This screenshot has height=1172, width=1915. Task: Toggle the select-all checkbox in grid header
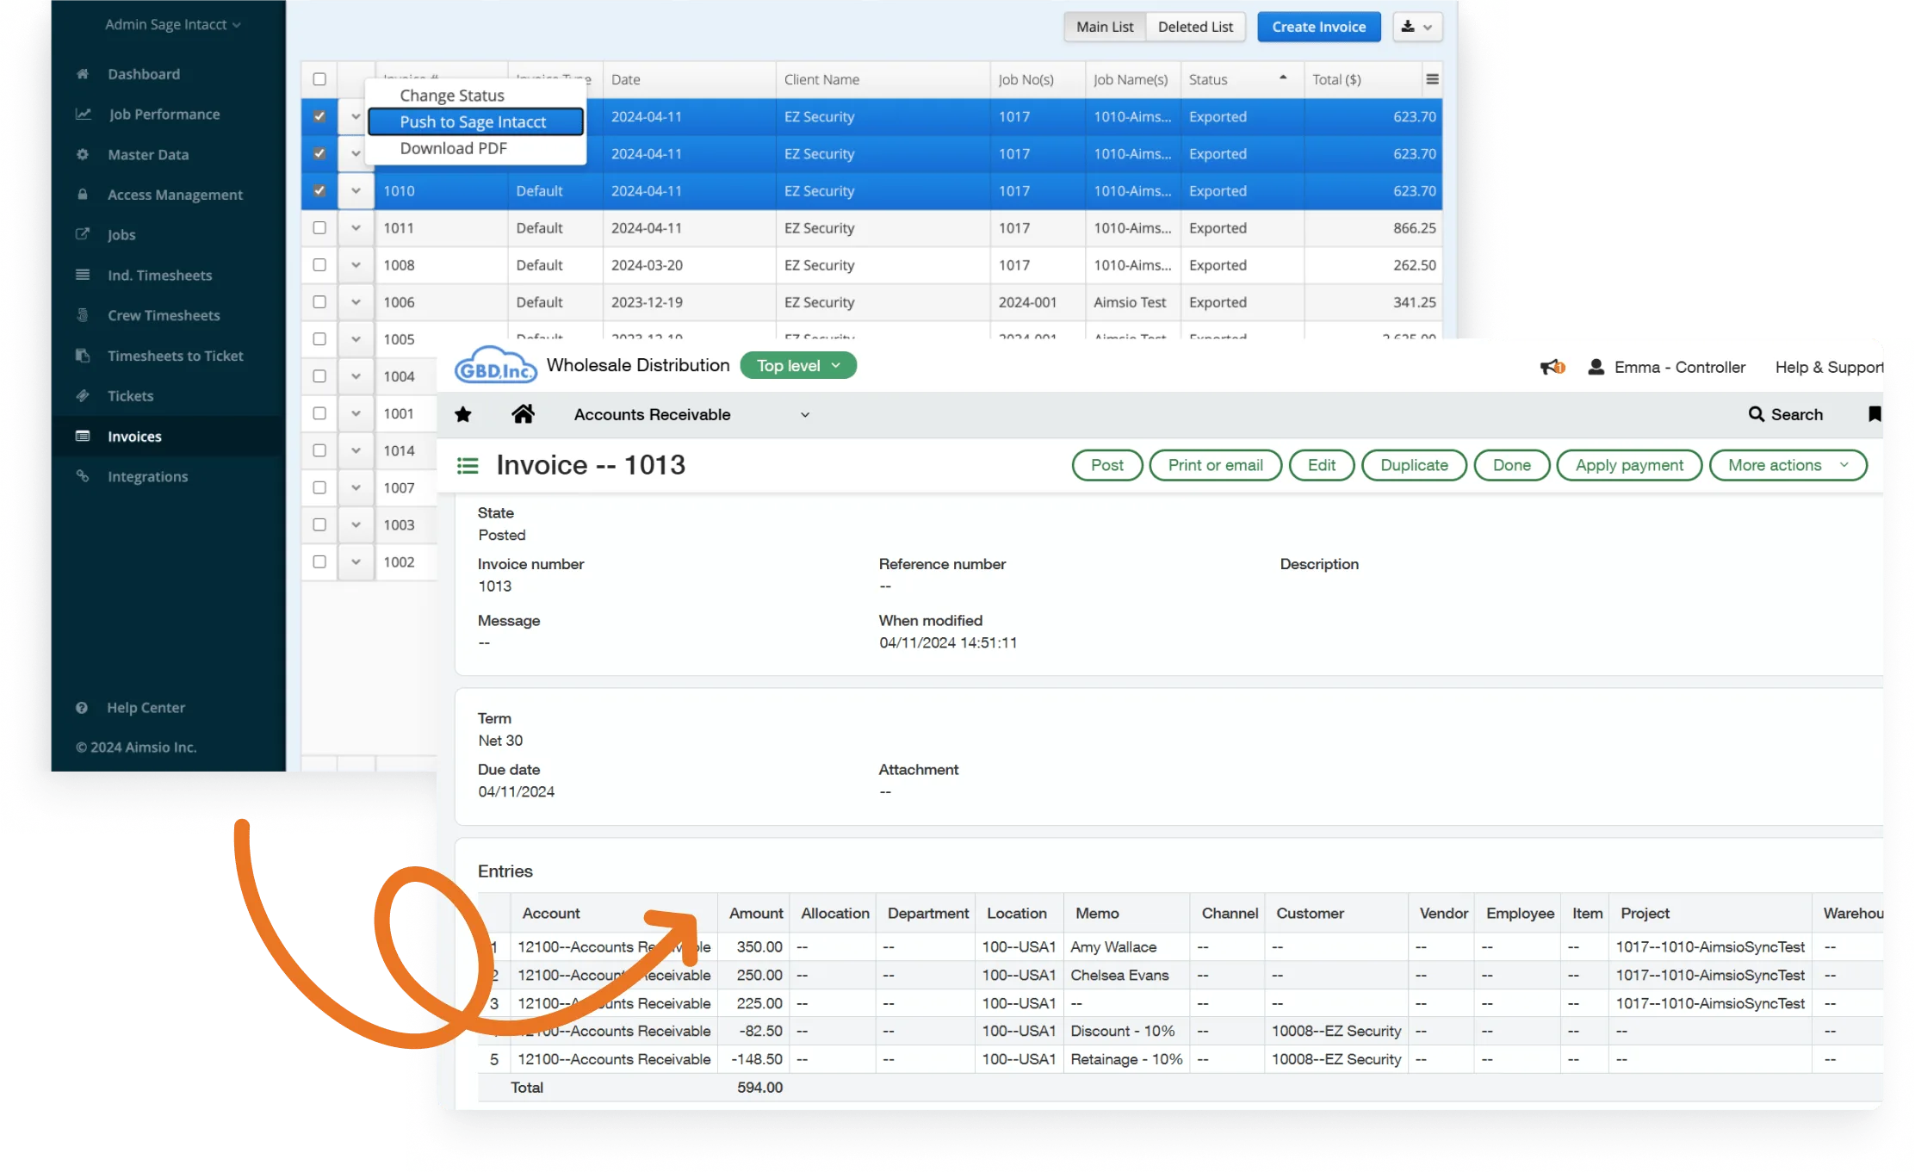pos(319,79)
